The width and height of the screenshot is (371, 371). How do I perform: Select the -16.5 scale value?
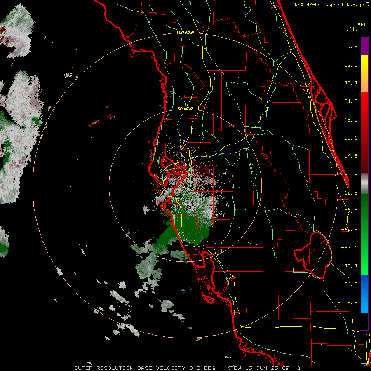coord(349,193)
